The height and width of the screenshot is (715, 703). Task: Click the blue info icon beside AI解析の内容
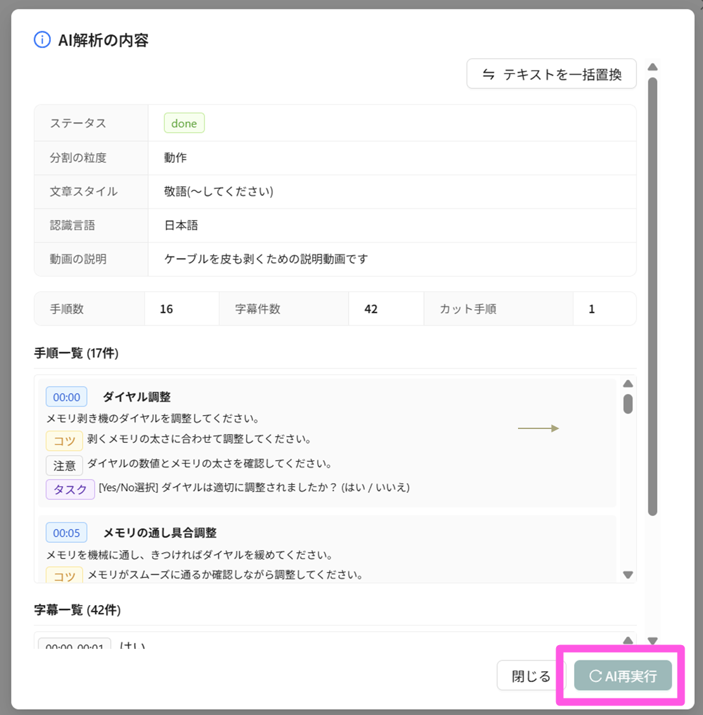pyautogui.click(x=42, y=40)
